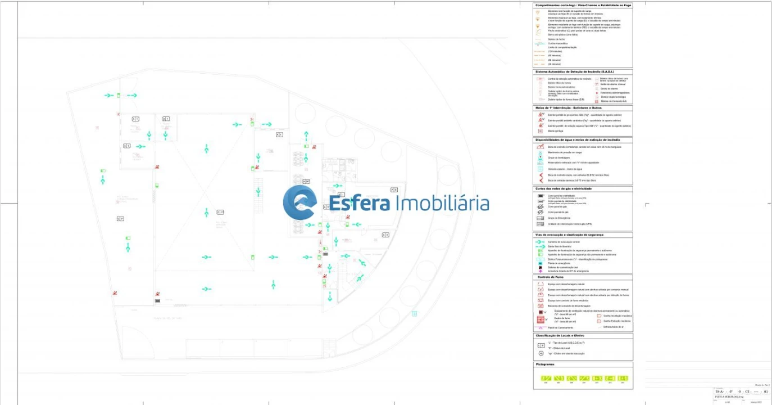Select the Corte geral de gás symbol
772x405 pixels.
coord(540,206)
